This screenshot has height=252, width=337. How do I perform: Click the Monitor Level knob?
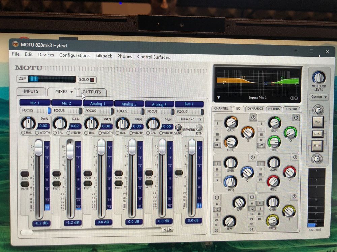pos(318,77)
